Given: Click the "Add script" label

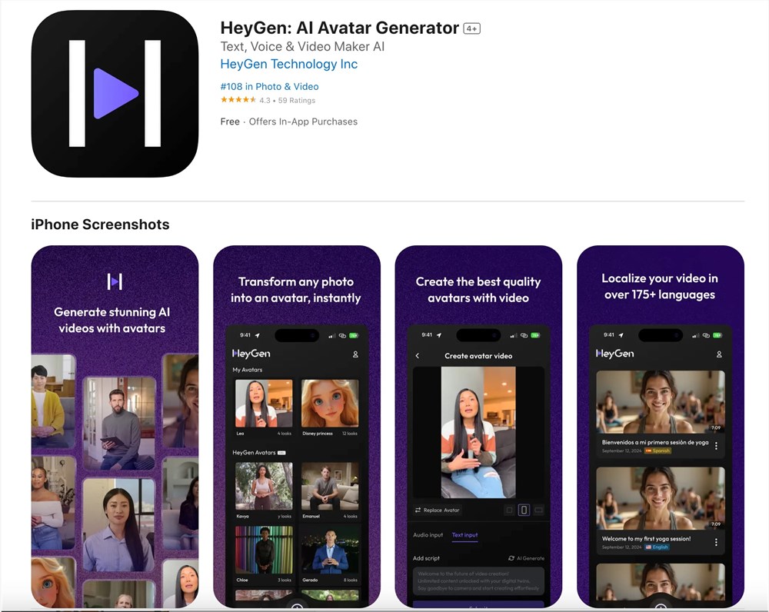Looking at the screenshot, I should tap(426, 558).
